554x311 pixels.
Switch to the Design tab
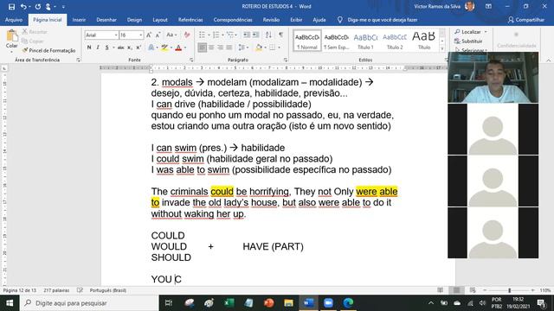(x=134, y=20)
